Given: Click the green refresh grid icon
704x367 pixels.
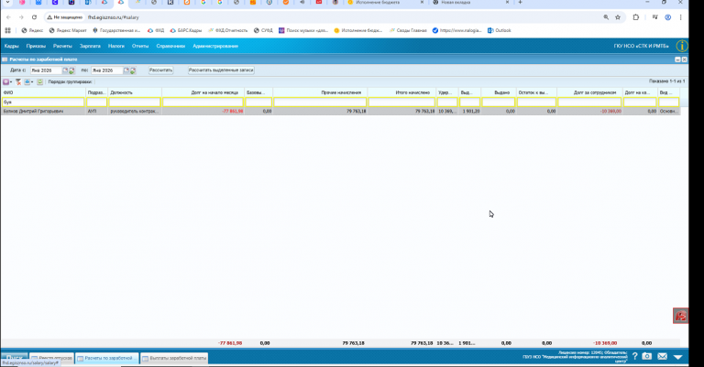Looking at the screenshot, I should (40, 82).
